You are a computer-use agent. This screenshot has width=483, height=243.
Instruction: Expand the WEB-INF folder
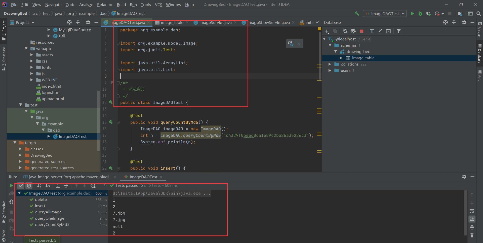coord(32,80)
